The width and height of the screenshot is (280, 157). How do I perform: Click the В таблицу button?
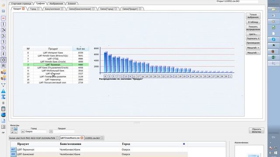tap(253, 22)
